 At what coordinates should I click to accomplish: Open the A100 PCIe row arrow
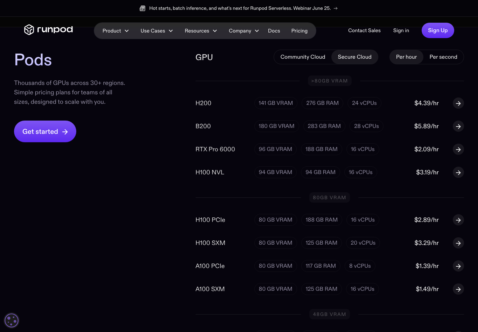click(x=458, y=266)
